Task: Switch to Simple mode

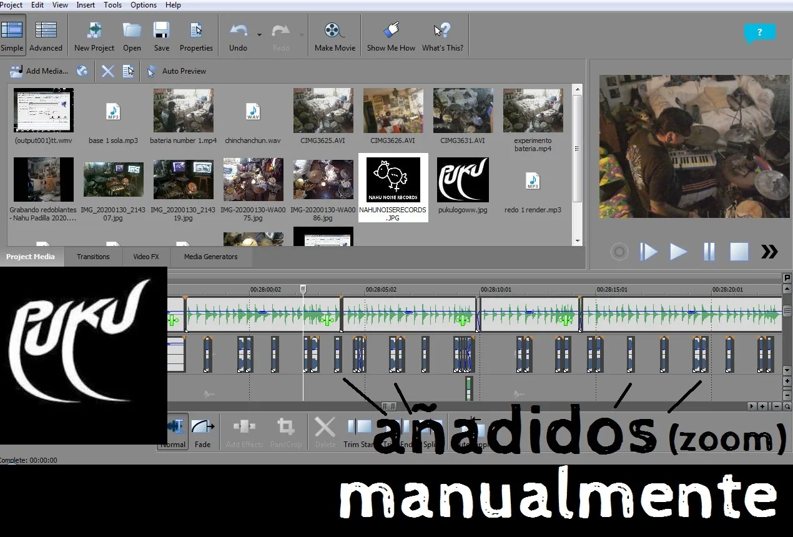Action: coord(12,36)
